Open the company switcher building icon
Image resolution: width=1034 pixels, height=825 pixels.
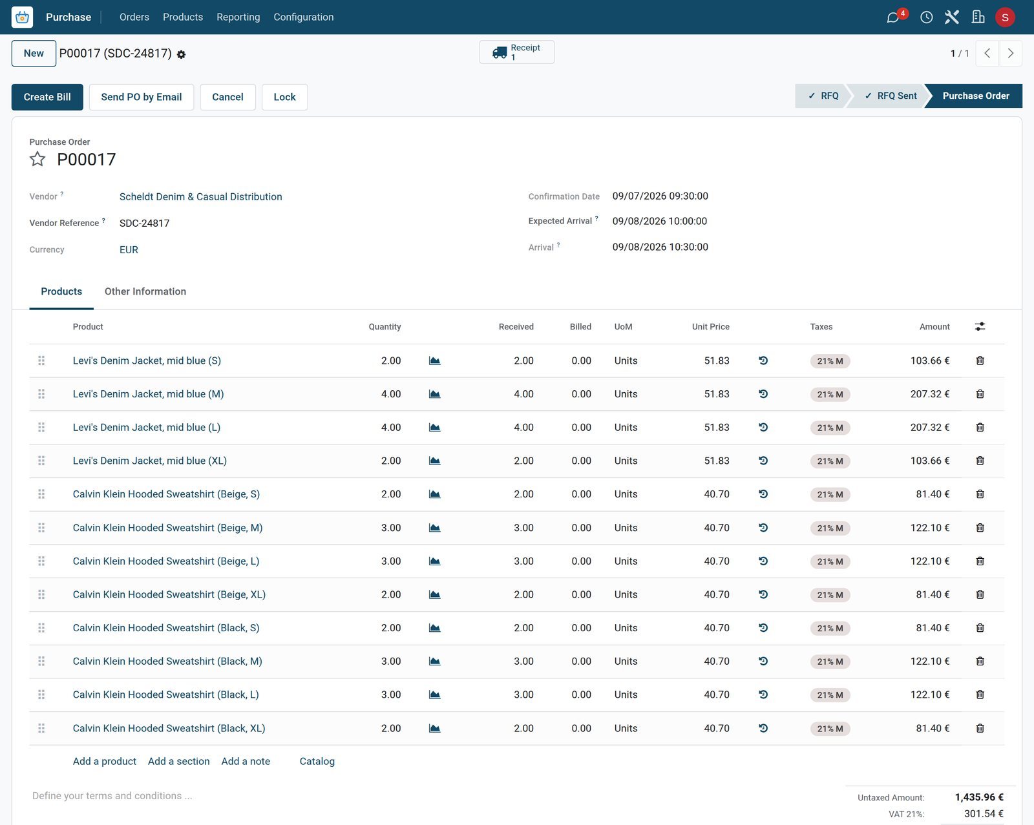[978, 17]
